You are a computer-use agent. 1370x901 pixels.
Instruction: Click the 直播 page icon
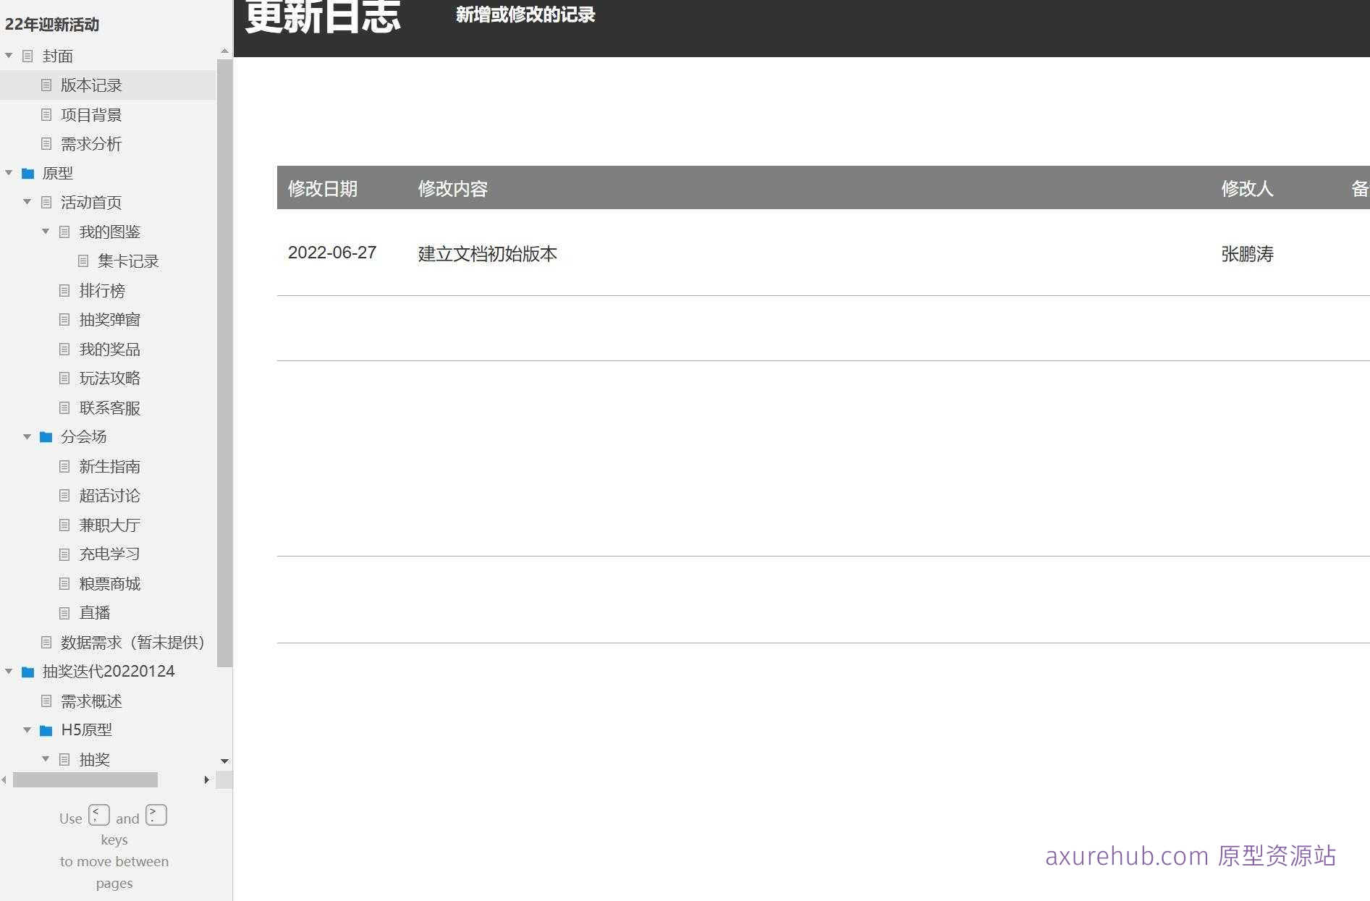(x=64, y=613)
